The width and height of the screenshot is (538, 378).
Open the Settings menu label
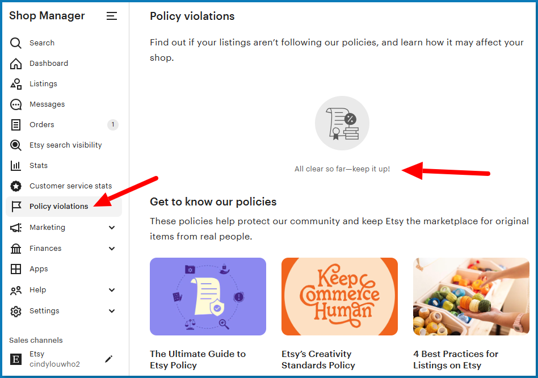44,311
